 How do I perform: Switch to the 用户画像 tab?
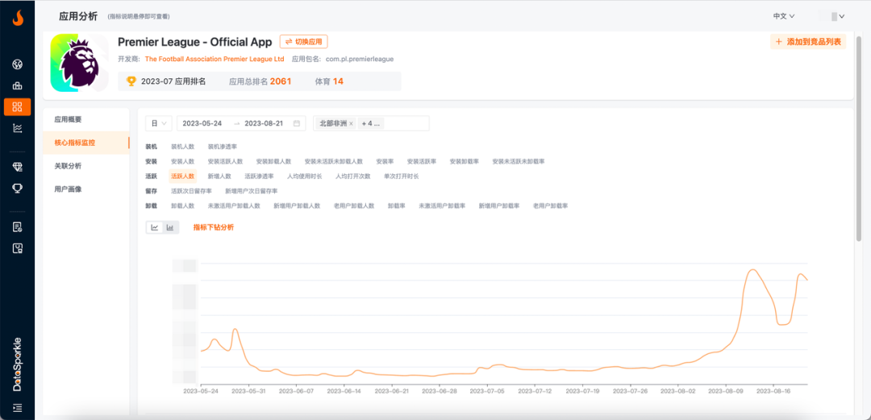68,189
